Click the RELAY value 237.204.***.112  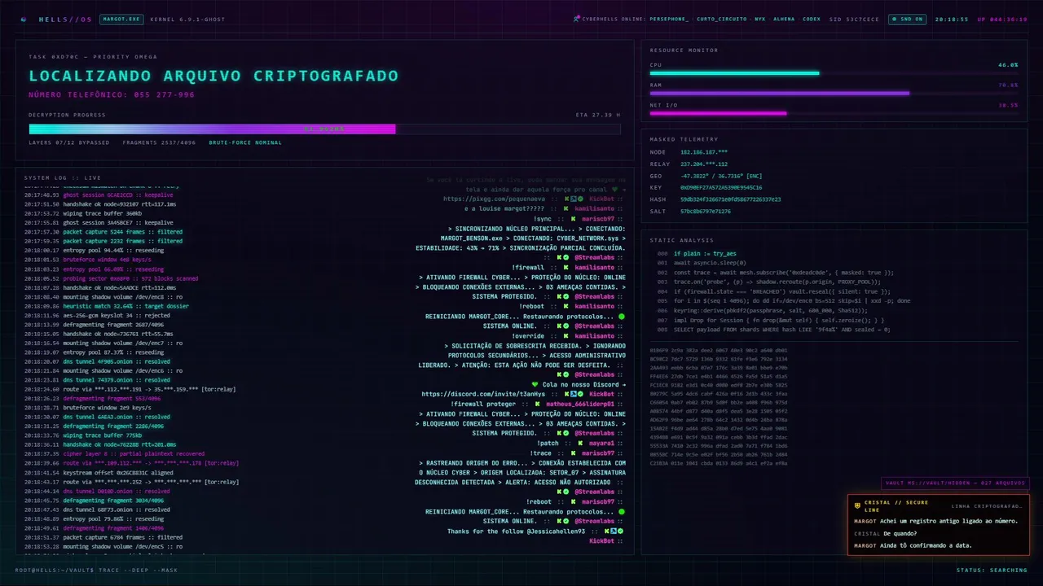click(x=704, y=164)
